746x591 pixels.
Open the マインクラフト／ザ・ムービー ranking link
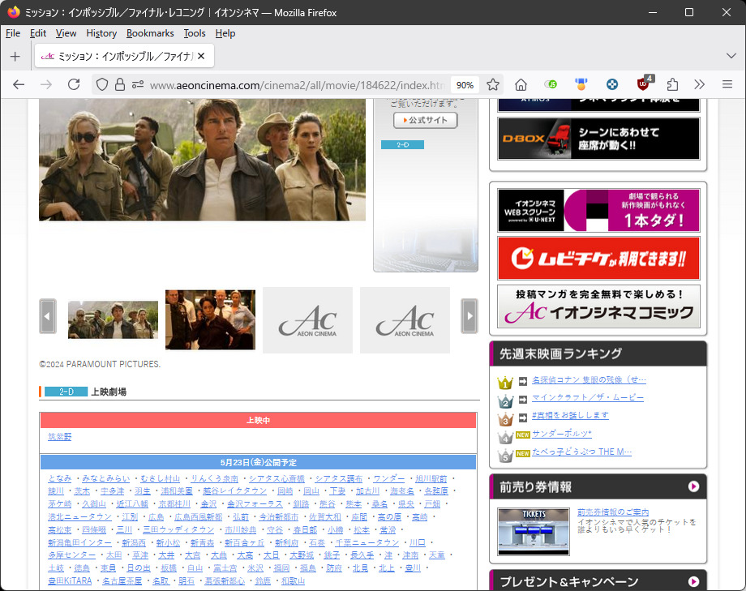[588, 398]
